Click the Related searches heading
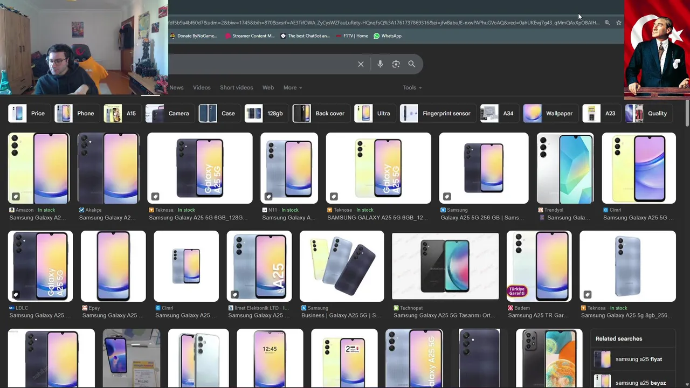 pyautogui.click(x=619, y=339)
